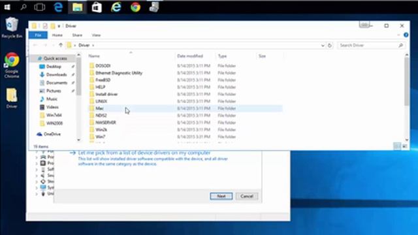Open Explorer help question mark icon
The image size is (418, 235).
tap(406, 35)
